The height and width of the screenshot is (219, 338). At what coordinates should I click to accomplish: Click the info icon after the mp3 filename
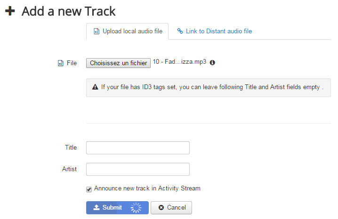click(212, 62)
